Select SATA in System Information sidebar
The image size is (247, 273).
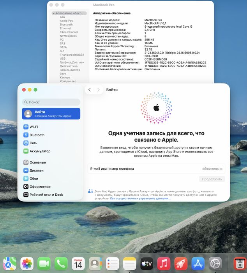[63, 47]
